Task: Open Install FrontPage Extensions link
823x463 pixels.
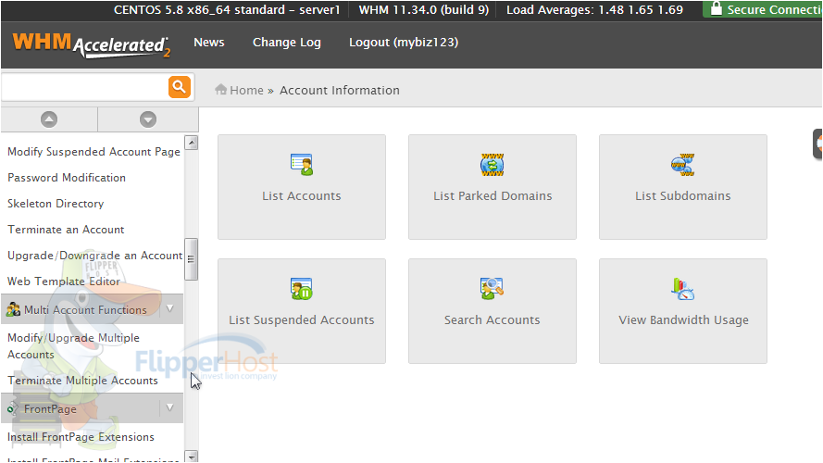Action: point(81,437)
